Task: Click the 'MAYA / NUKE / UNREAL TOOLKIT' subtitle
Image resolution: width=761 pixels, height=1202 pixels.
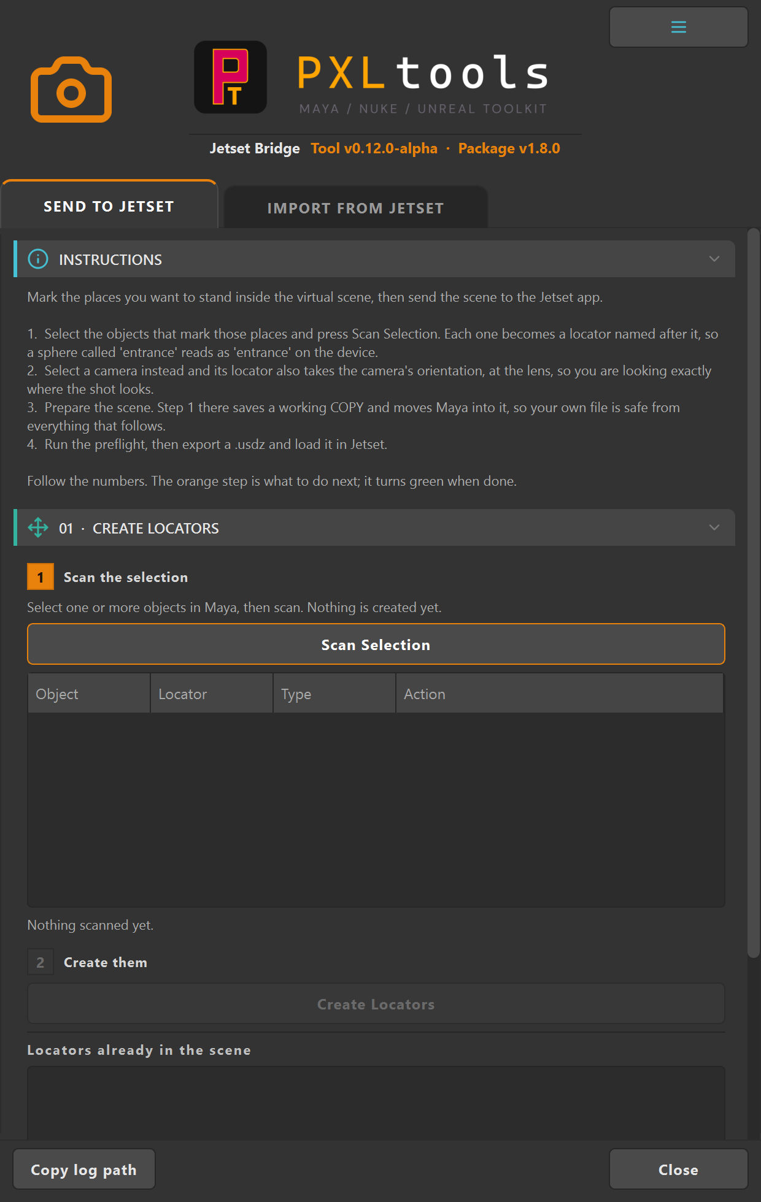Action: (423, 109)
